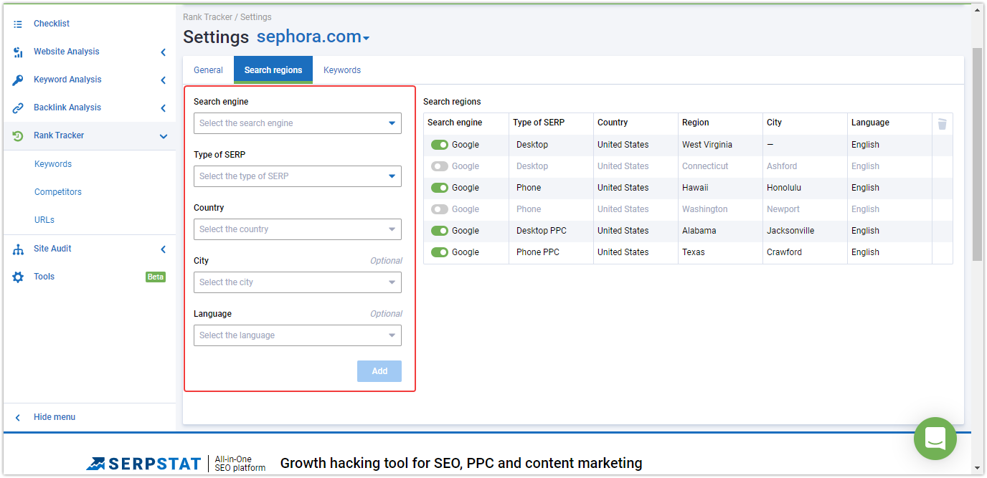
Task: Open the green chat widget
Action: click(935, 439)
